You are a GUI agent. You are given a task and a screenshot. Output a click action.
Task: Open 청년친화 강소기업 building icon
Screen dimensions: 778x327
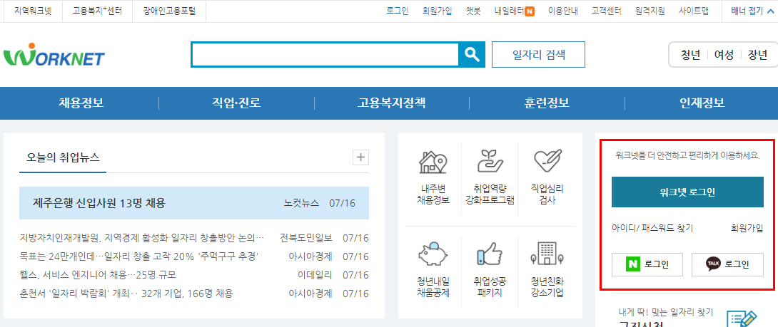547,254
